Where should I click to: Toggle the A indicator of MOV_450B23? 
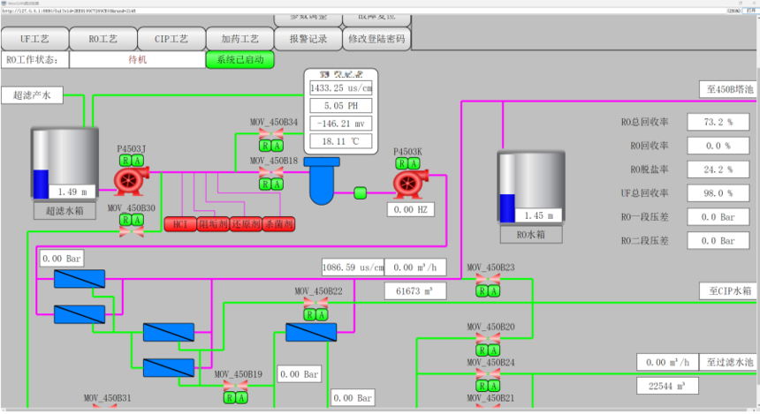click(x=493, y=291)
